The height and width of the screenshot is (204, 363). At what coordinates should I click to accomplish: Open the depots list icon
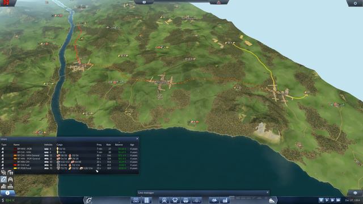click(x=10, y=179)
